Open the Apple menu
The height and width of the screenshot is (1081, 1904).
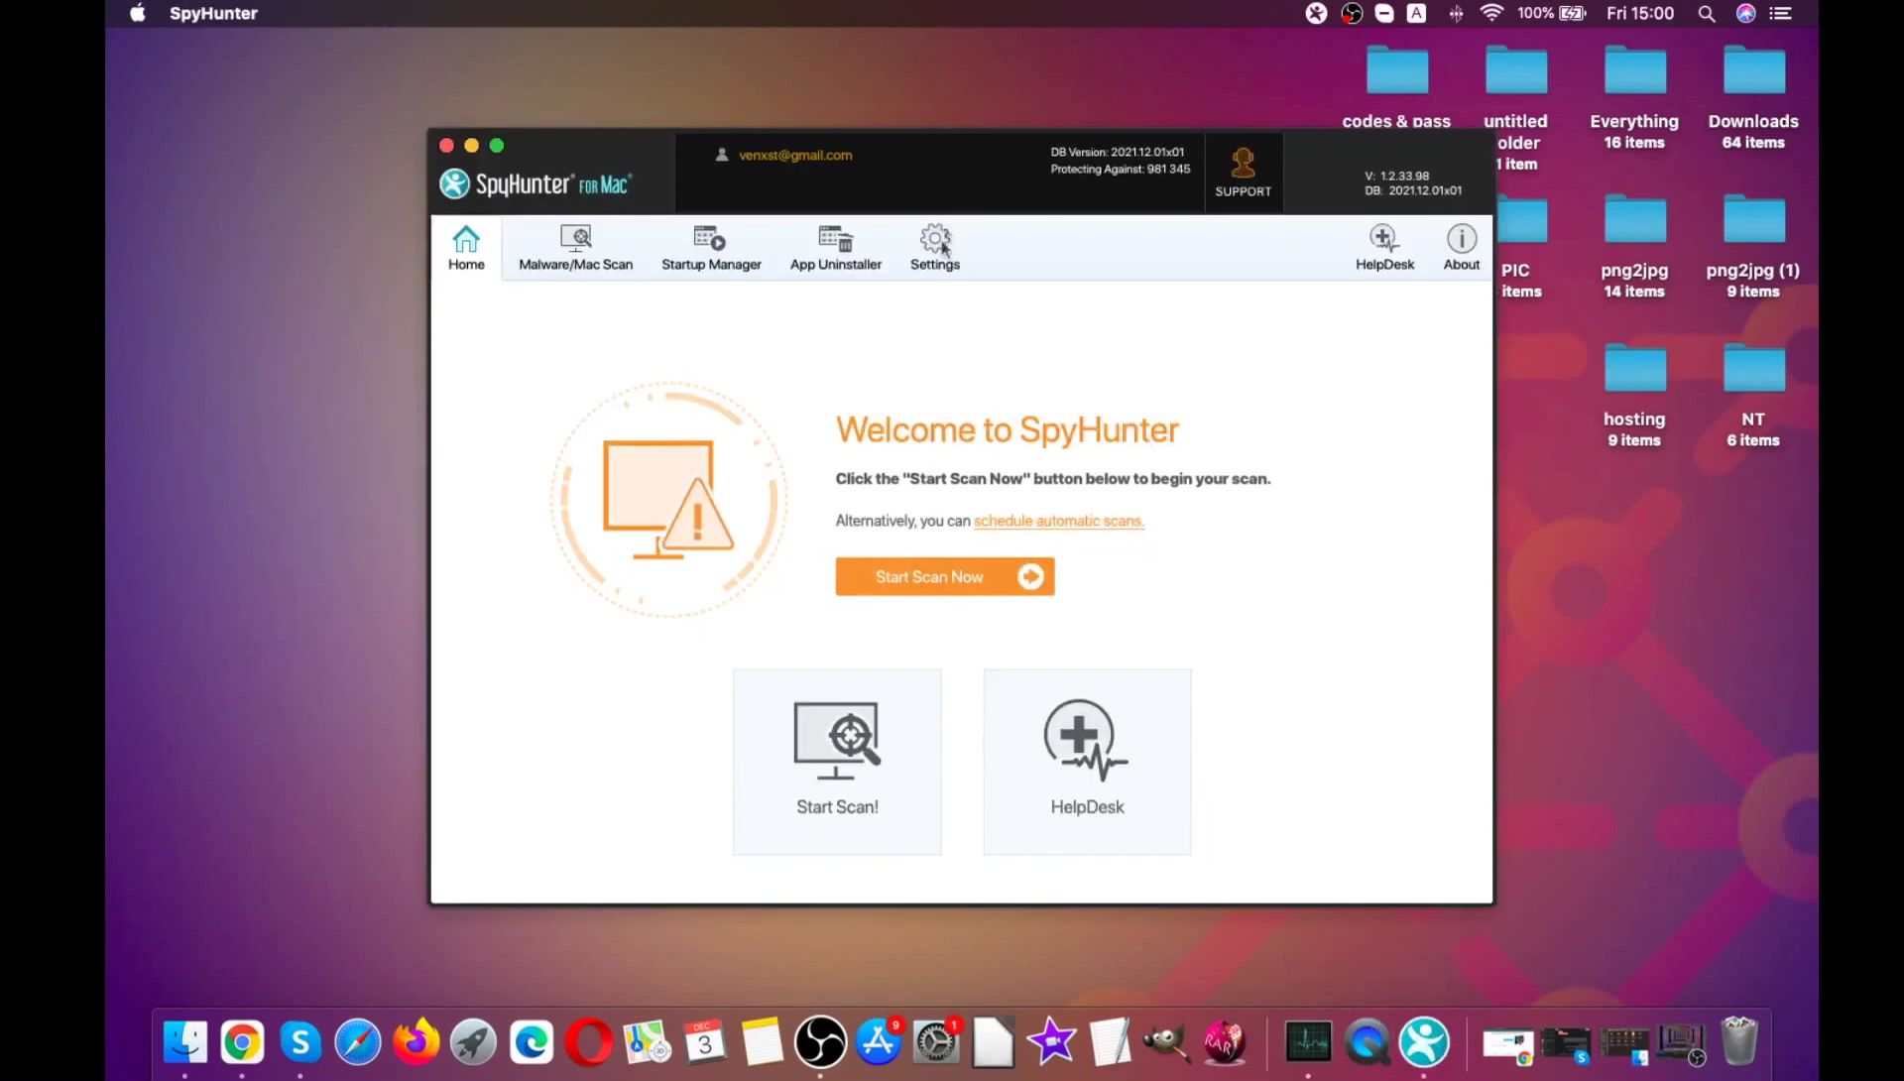(x=138, y=13)
